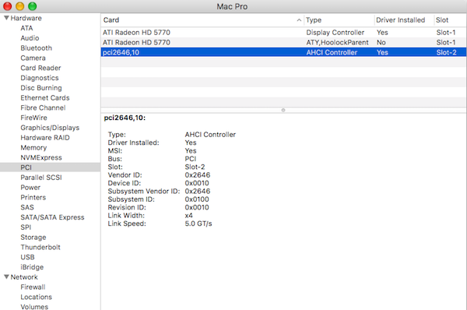Click the split pane divider handle
Viewport: 467px width, 310px height.
point(283,110)
